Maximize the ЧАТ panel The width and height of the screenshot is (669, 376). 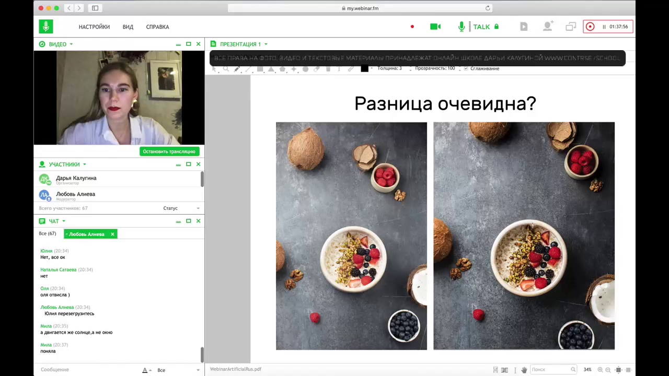[189, 221]
